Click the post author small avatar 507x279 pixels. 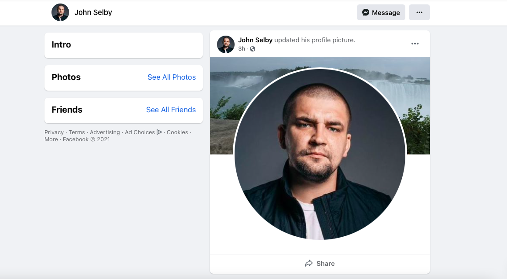point(226,44)
